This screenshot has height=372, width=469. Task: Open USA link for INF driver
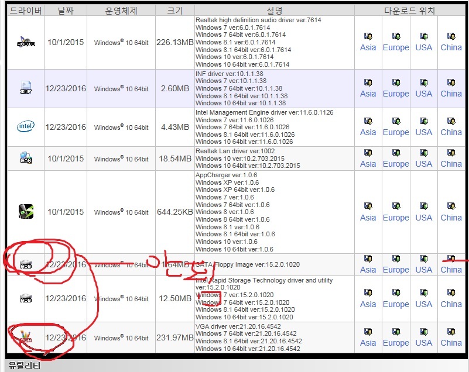point(423,94)
